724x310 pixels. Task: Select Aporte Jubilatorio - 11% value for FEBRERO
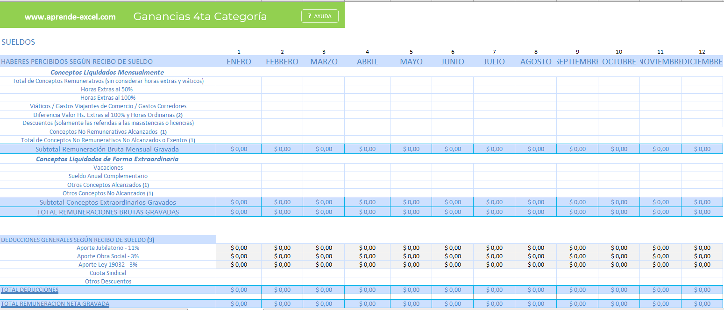282,248
